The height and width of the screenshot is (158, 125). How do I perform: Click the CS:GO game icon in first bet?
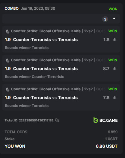[x=7, y=31]
